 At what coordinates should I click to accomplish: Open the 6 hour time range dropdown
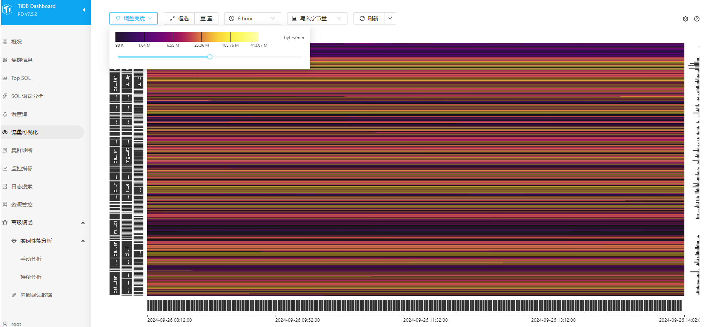tap(252, 18)
